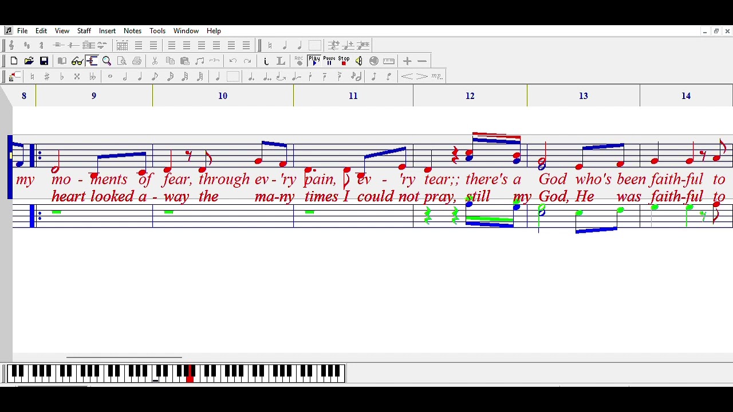733x412 pixels.
Task: Click the horizontal scrollbar thumb below score
Action: click(x=124, y=358)
